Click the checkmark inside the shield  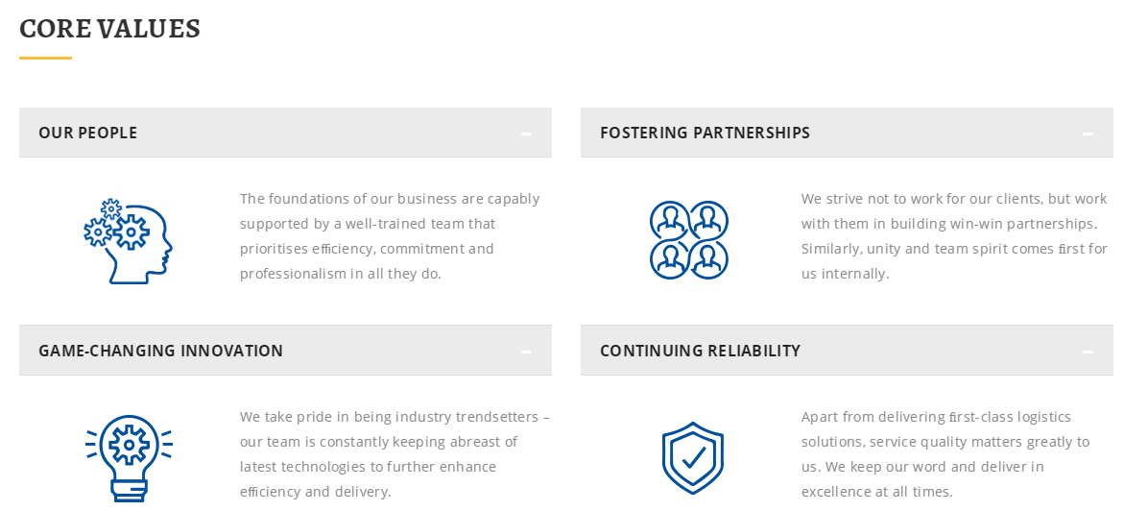tap(693, 456)
